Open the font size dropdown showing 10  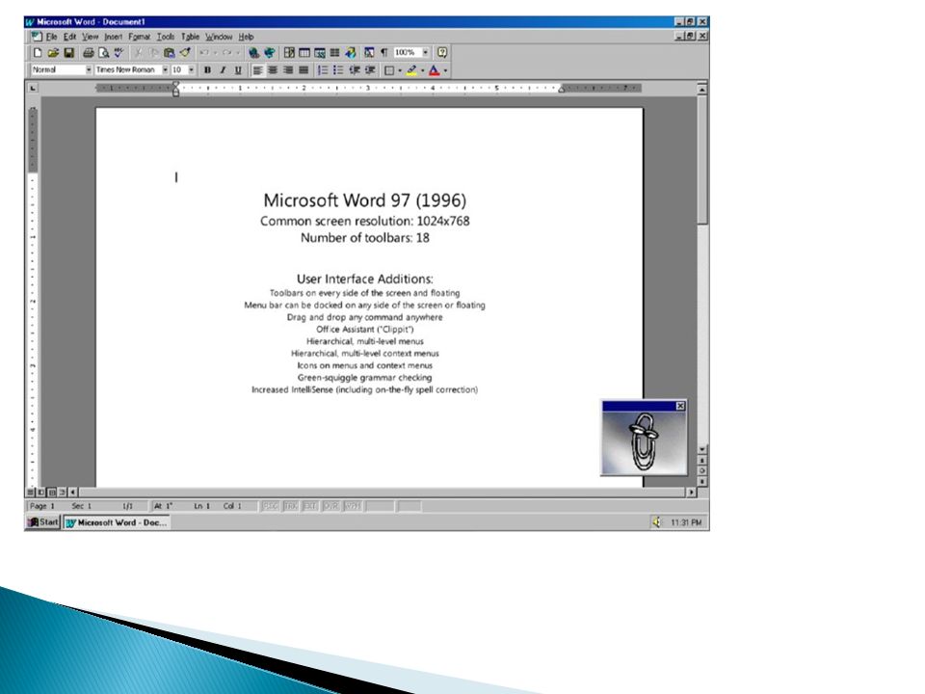(x=191, y=69)
